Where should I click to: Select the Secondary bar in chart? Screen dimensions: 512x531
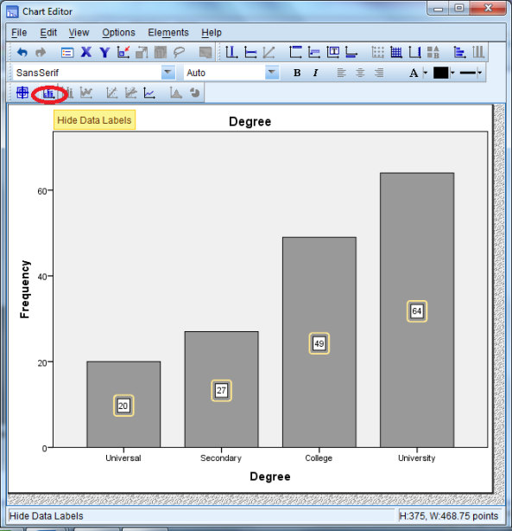222,389
